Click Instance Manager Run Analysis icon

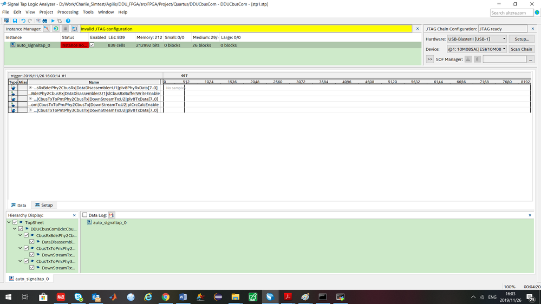click(46, 29)
